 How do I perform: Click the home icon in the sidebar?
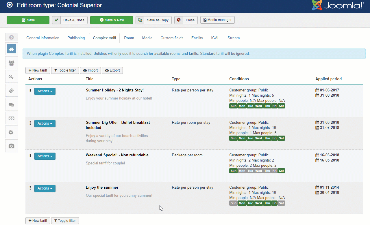tap(12, 49)
